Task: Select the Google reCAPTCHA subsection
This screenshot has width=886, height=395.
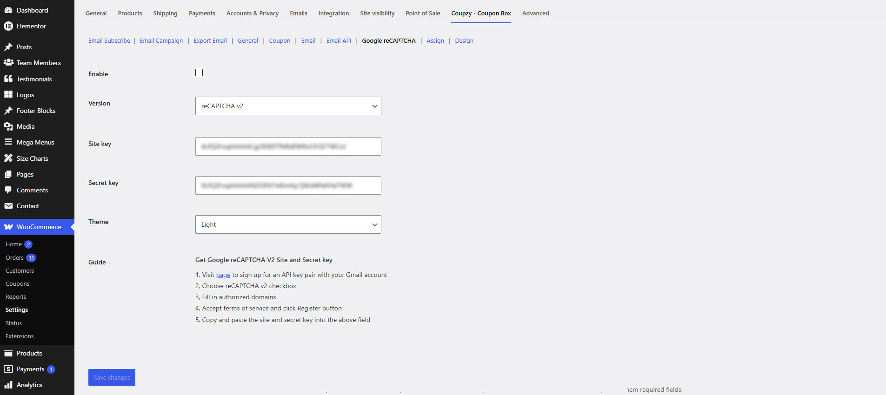Action: [x=389, y=41]
